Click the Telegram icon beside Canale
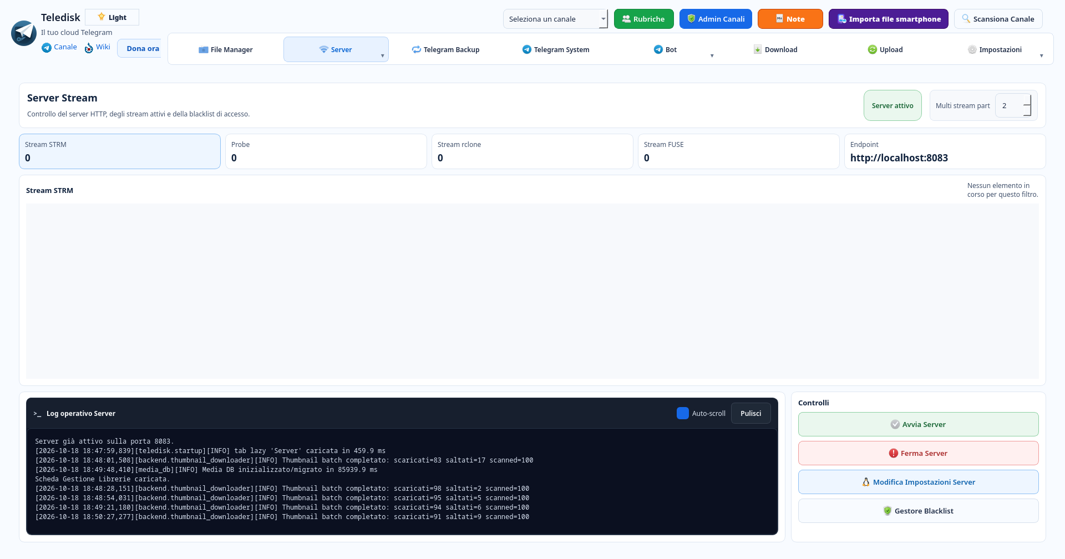 click(47, 48)
